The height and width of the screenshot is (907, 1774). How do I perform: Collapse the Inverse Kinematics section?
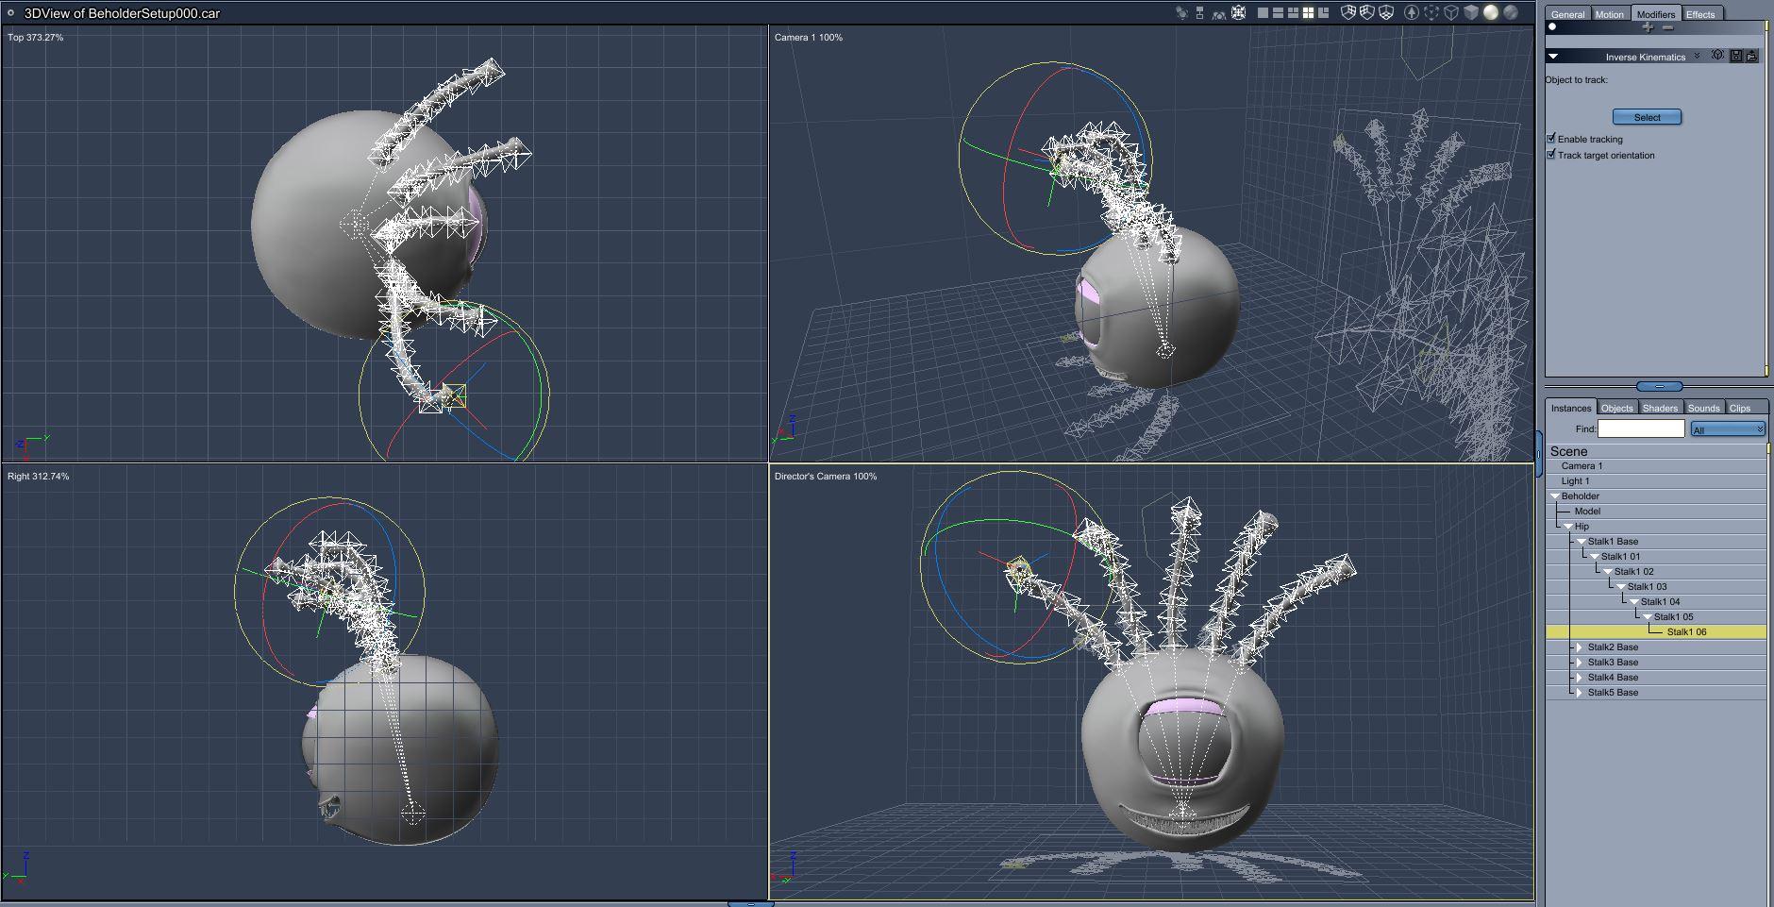point(1553,57)
